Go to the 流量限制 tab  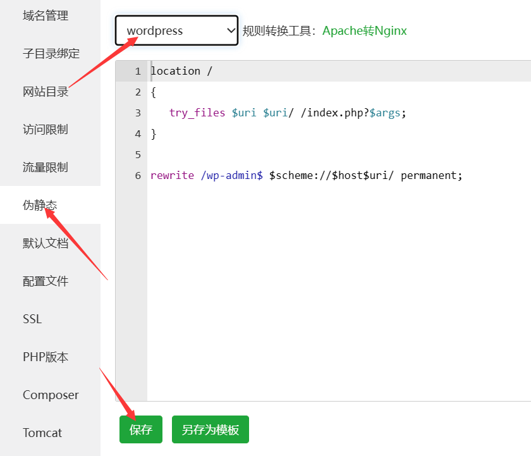(46, 168)
